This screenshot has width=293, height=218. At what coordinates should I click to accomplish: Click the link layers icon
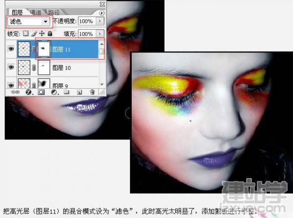click(x=15, y=92)
